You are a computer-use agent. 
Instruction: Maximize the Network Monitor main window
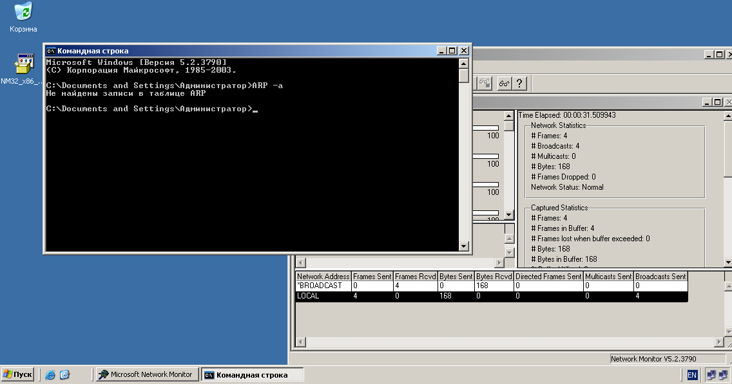point(719,55)
